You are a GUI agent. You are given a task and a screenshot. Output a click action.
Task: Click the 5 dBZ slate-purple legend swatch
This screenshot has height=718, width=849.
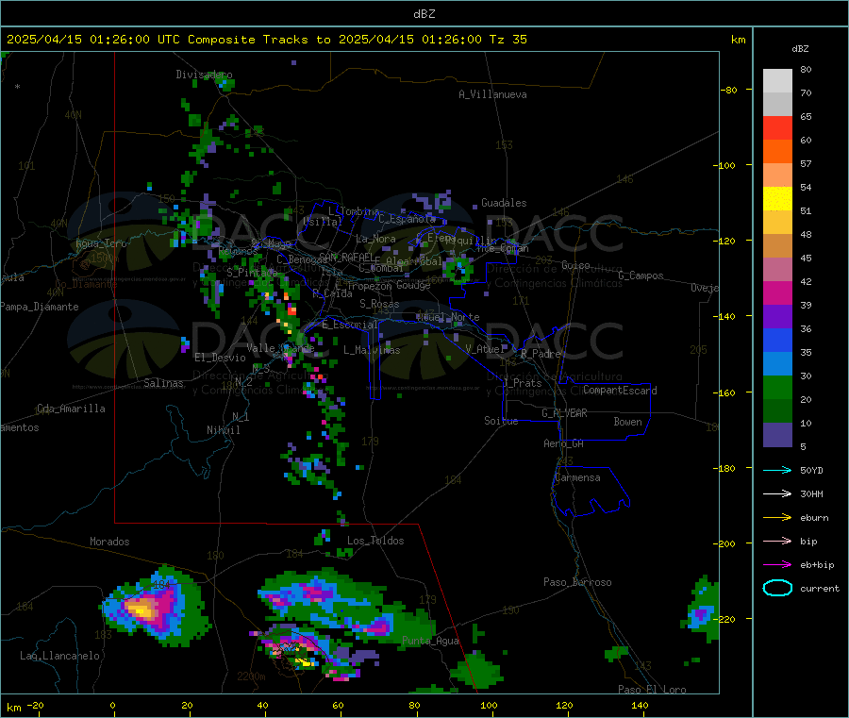777,435
